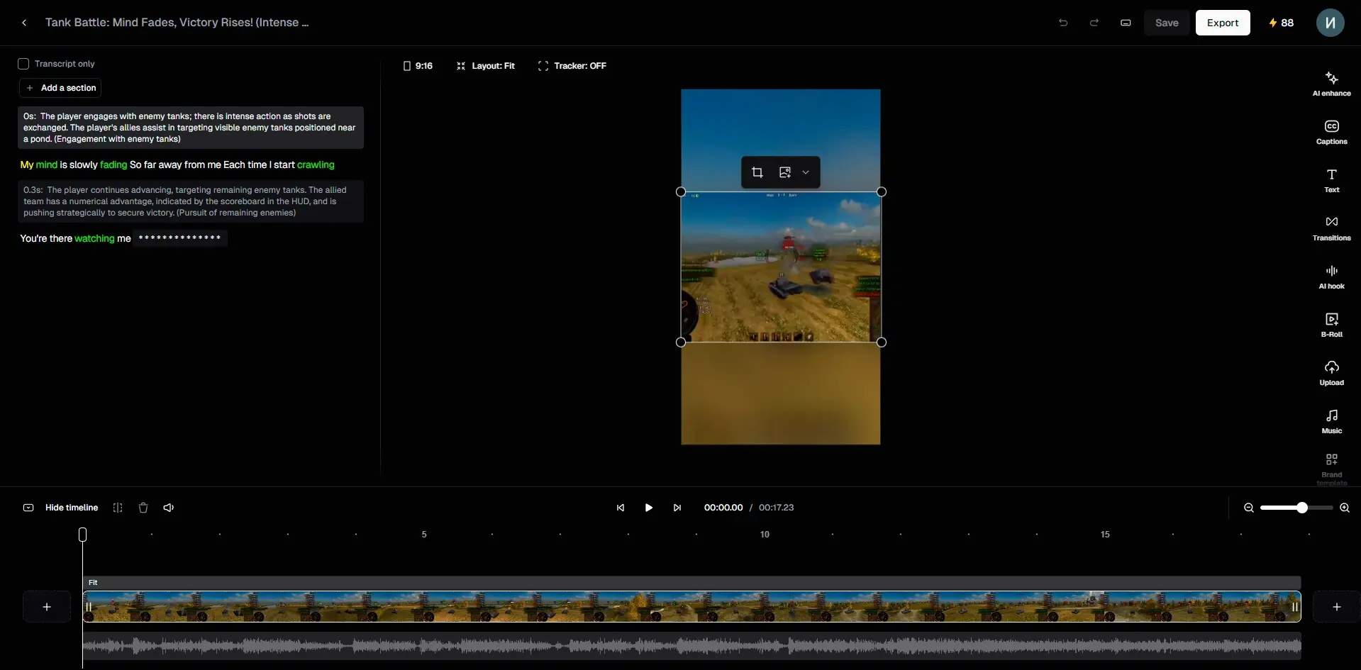Click the bottom-right resize handle of the video
This screenshot has width=1361, height=670.
[882, 342]
